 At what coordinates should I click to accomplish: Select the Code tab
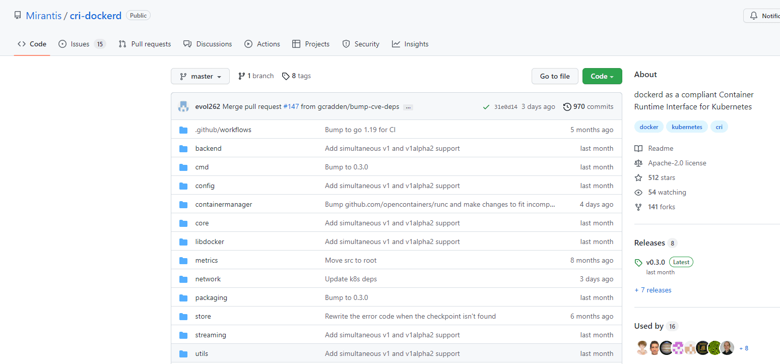pos(32,44)
